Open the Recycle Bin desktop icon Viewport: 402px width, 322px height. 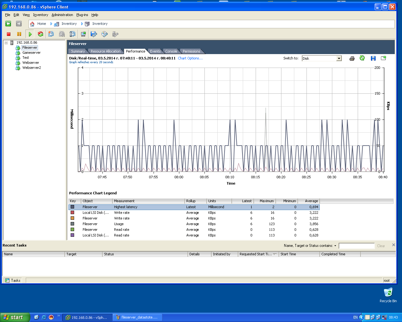point(388,295)
